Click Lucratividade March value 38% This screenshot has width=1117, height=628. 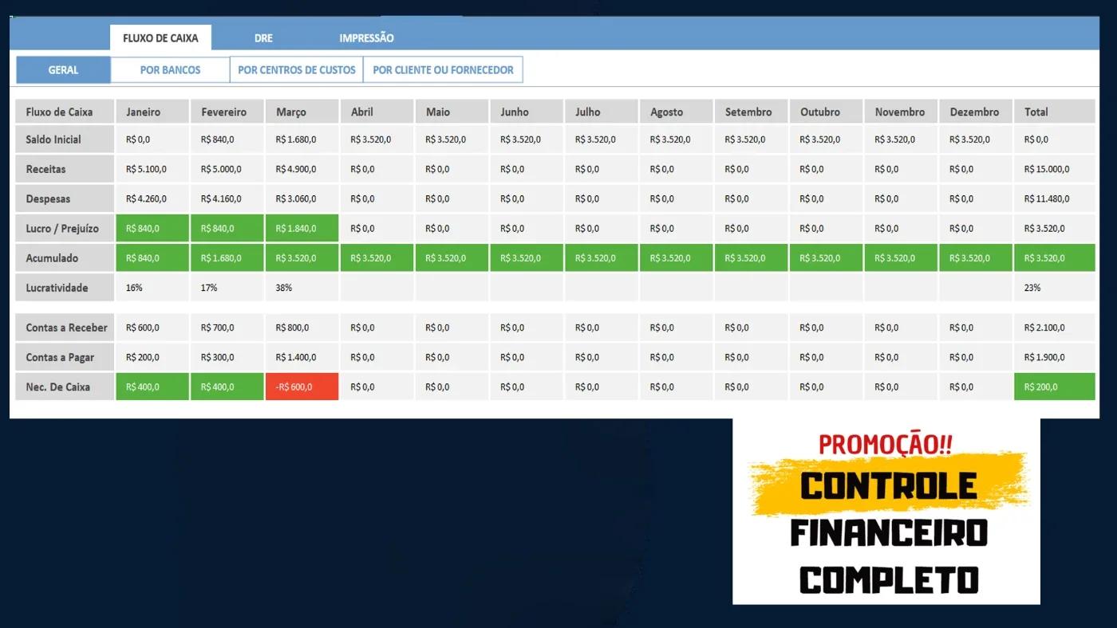(x=302, y=288)
